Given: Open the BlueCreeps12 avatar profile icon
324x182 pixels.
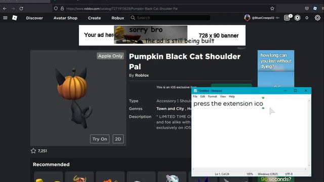Looking at the screenshot, I should tap(247, 18).
